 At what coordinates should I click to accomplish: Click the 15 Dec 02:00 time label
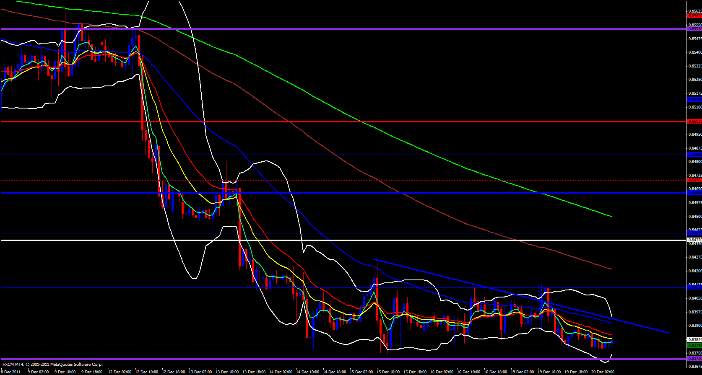point(361,372)
